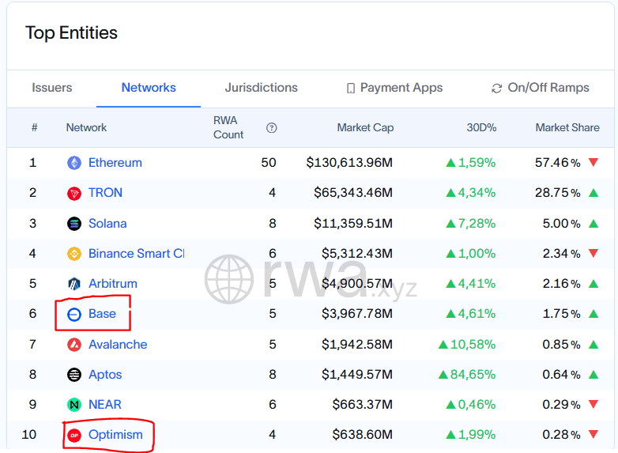
Task: Switch to the On/Off Ramps tab
Action: 541,88
